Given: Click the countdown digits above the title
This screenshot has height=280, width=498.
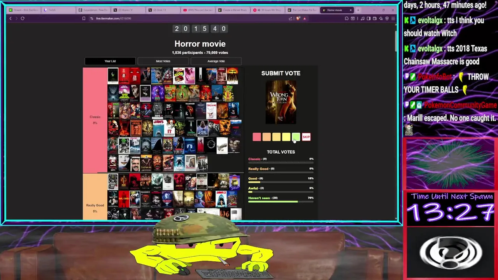Looking at the screenshot, I should [200, 29].
